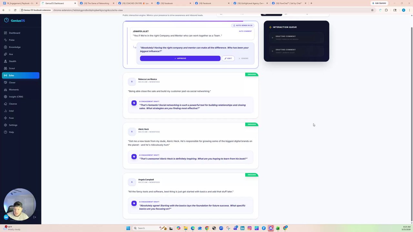
Task: Open the weather widget in the taskbar
Action: (11, 228)
